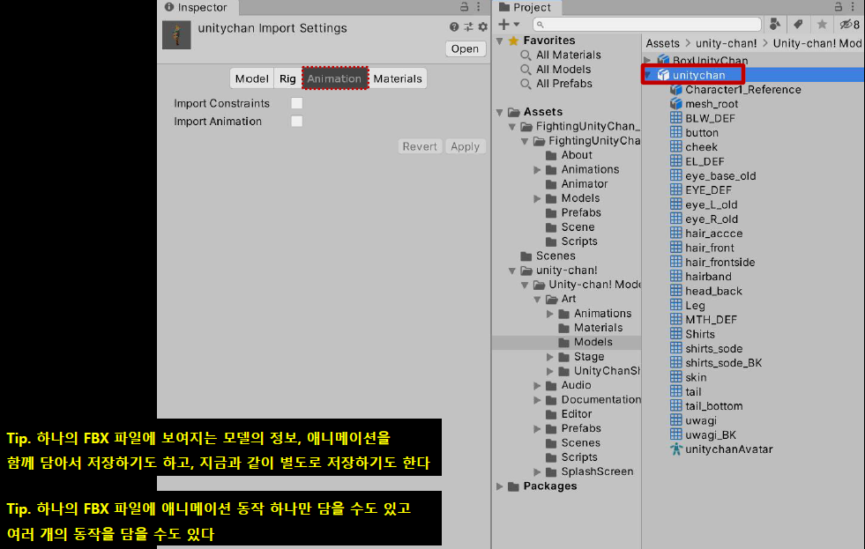This screenshot has width=865, height=549.
Task: Select All Materials favorite search
Action: pyautogui.click(x=568, y=56)
